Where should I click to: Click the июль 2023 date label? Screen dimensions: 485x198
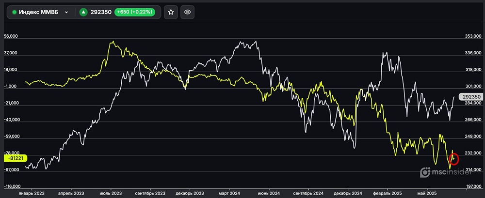click(x=111, y=193)
